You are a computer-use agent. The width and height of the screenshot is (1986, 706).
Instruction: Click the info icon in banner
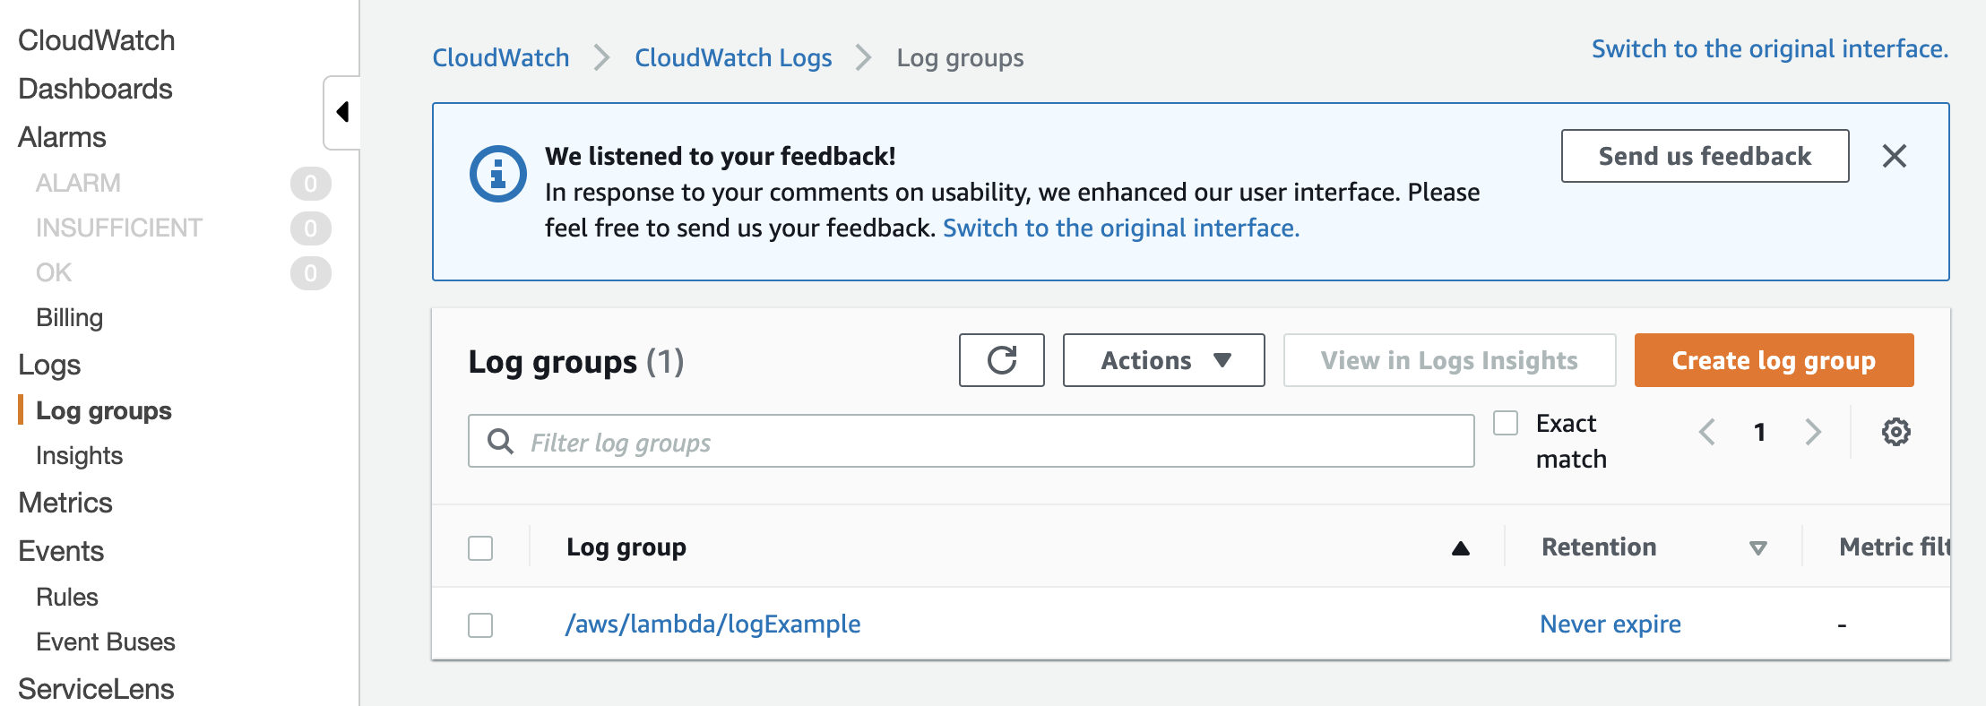497,173
